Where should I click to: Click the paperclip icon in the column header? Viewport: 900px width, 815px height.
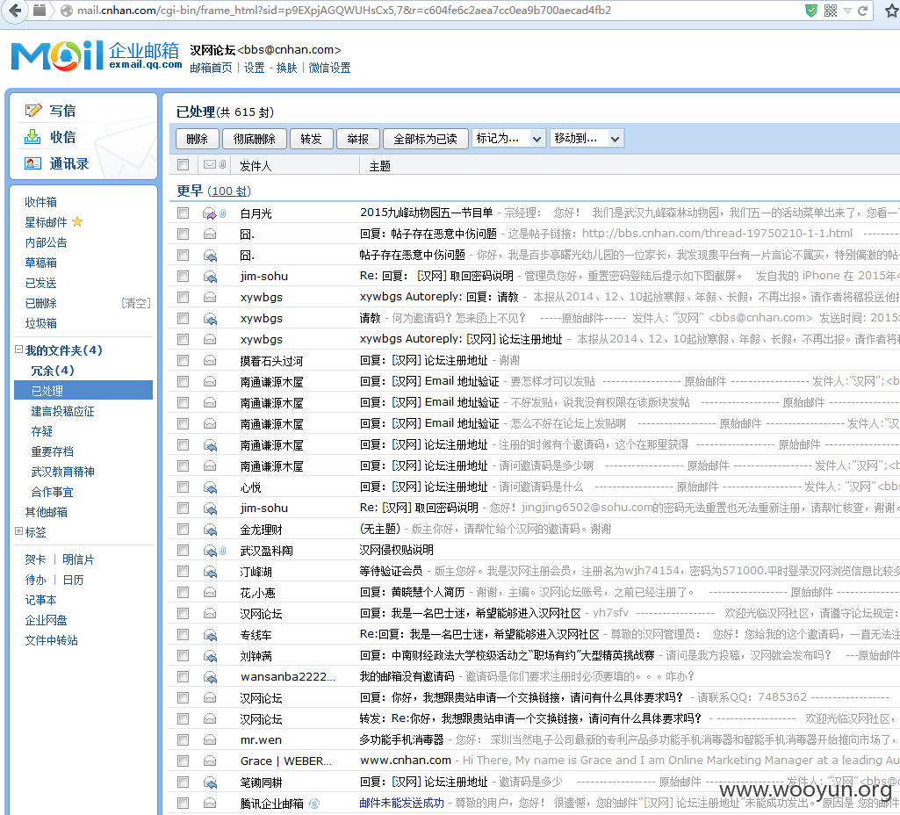222,165
